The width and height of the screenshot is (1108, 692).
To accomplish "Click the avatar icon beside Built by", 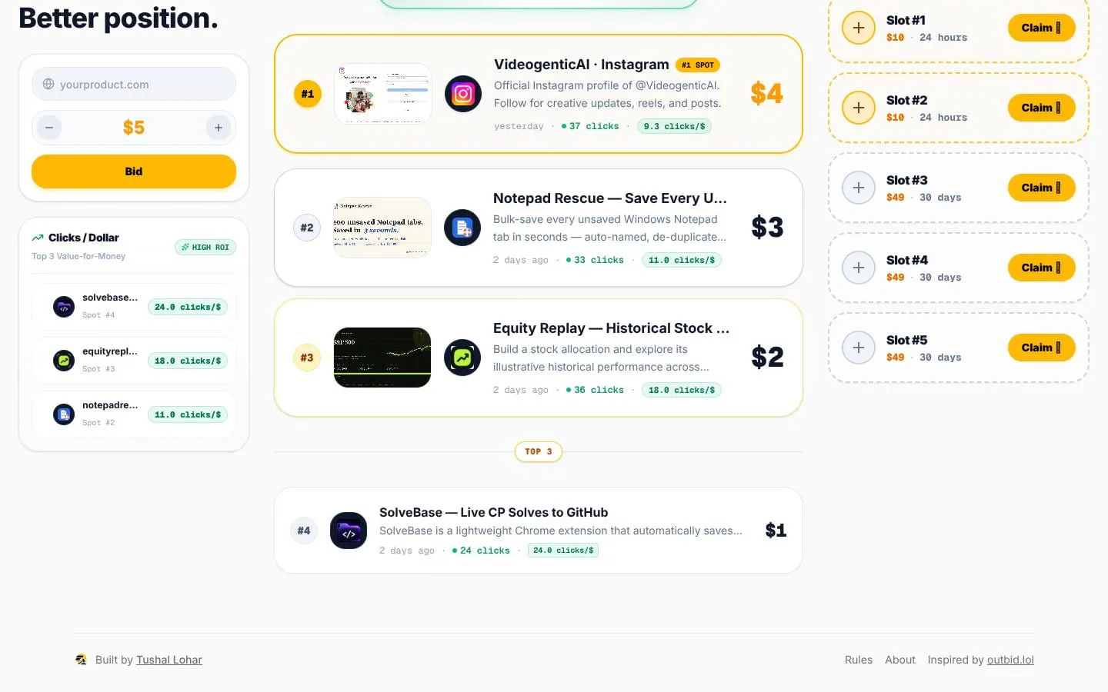I will (x=82, y=660).
